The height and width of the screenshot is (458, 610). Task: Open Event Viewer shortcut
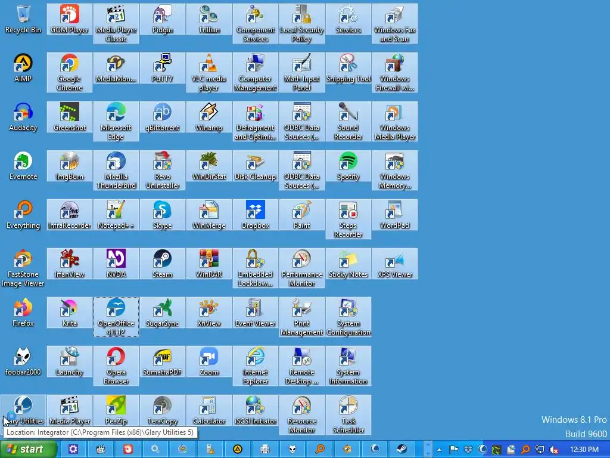pyautogui.click(x=255, y=312)
